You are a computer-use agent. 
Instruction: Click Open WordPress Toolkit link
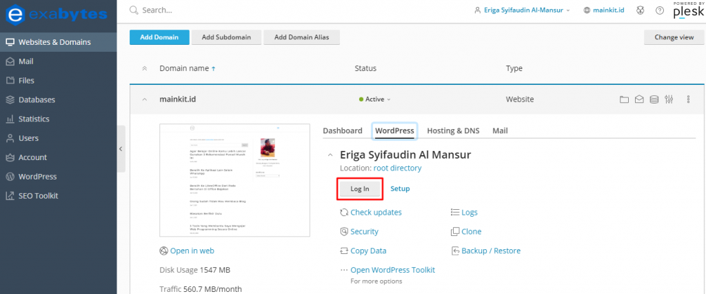pos(392,270)
